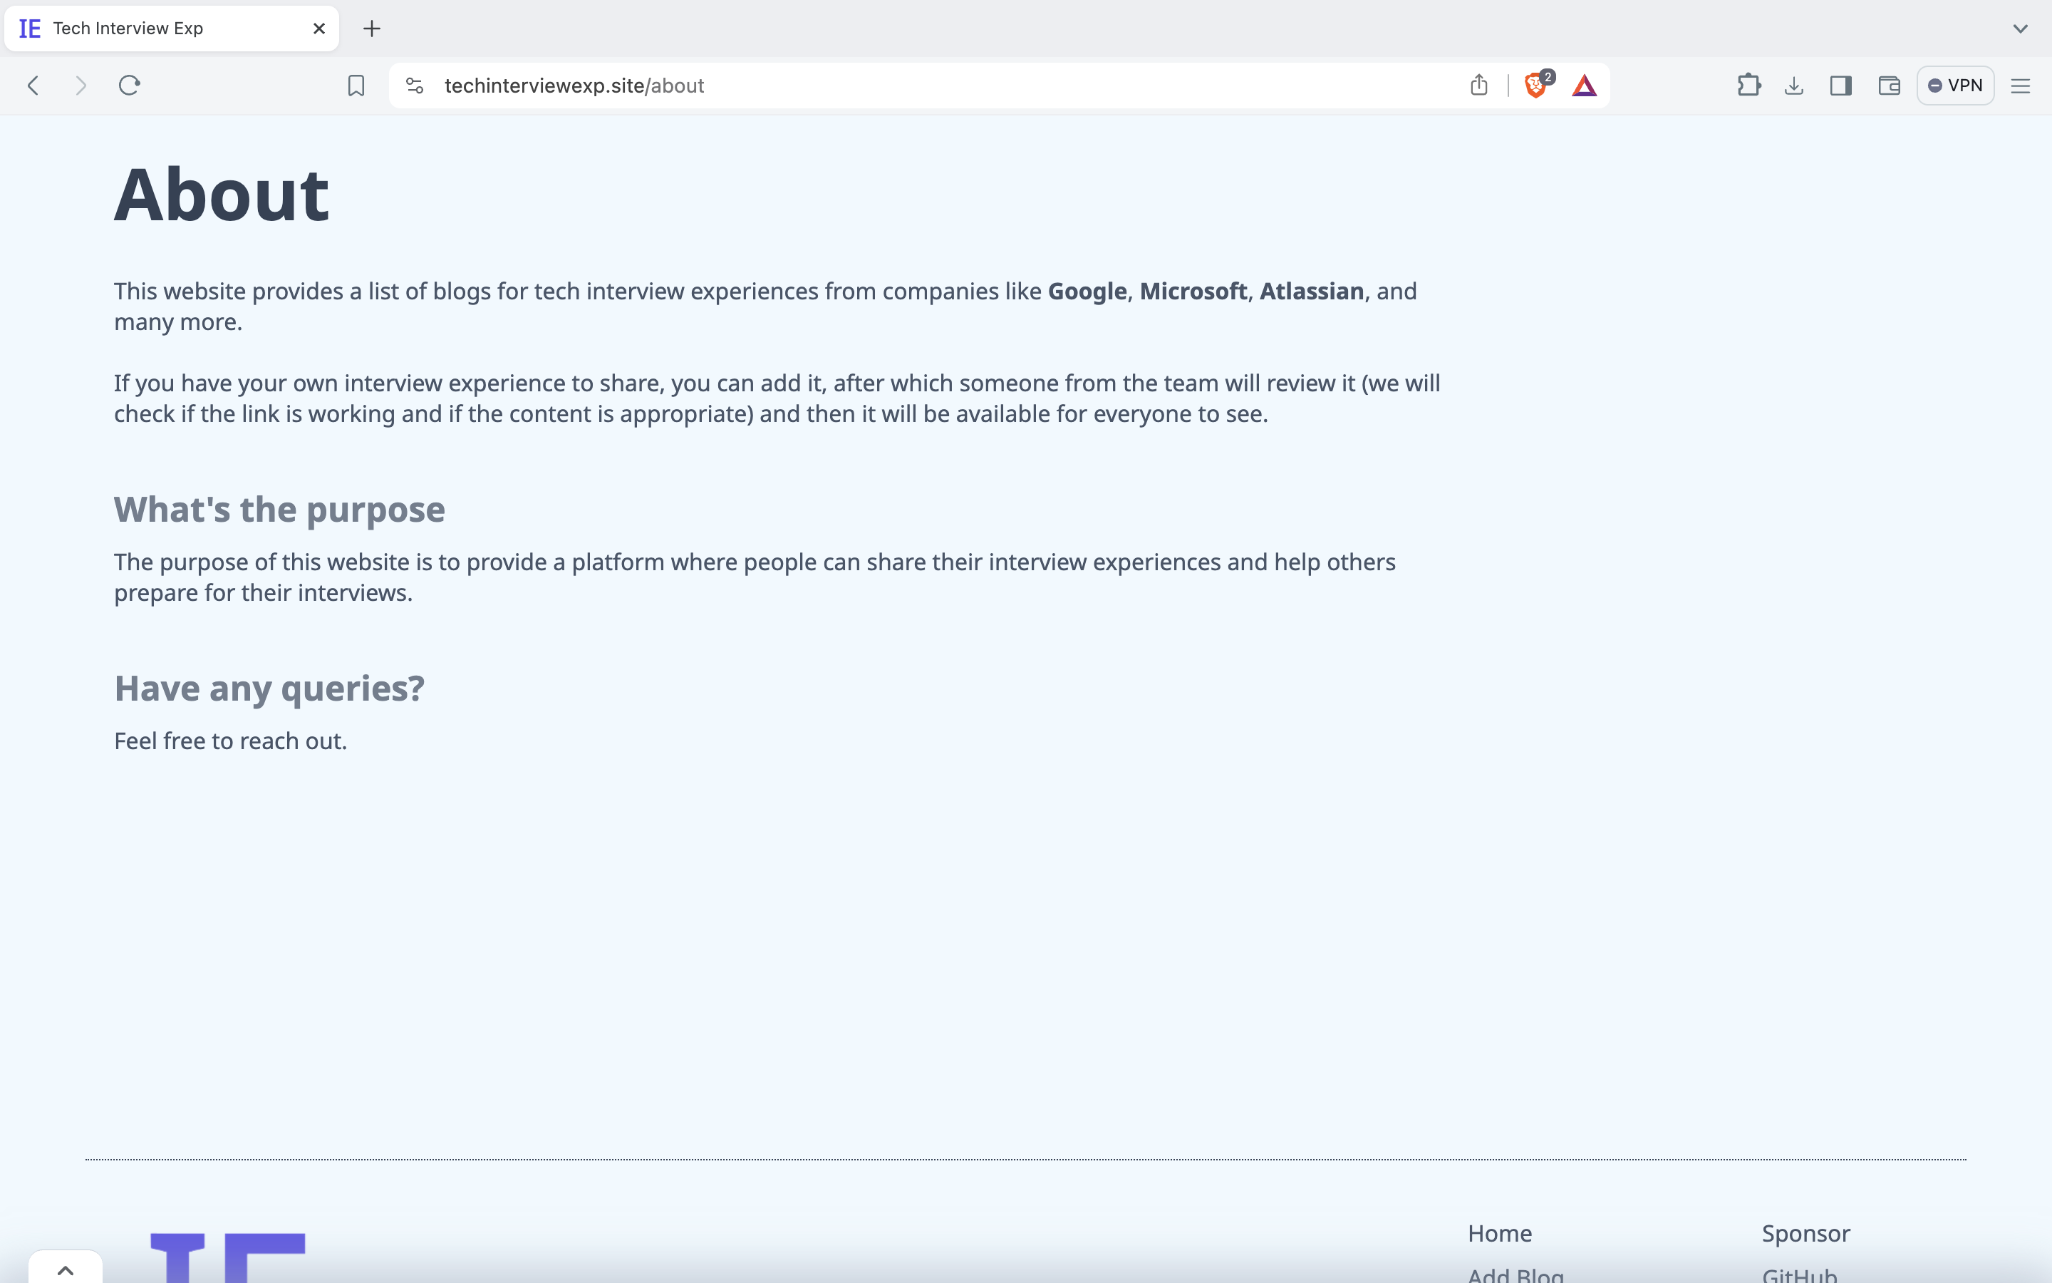This screenshot has height=1283, width=2052.
Task: Click the Feel free to reach out text
Action: click(x=231, y=741)
